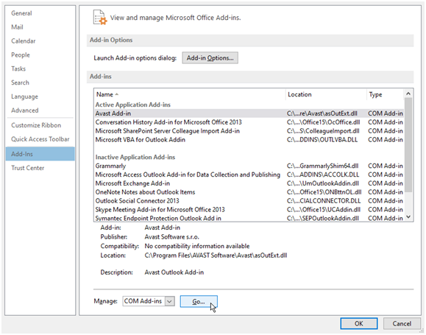Select the Grammarly add-in row
This screenshot has width=426, height=335.
(249, 166)
